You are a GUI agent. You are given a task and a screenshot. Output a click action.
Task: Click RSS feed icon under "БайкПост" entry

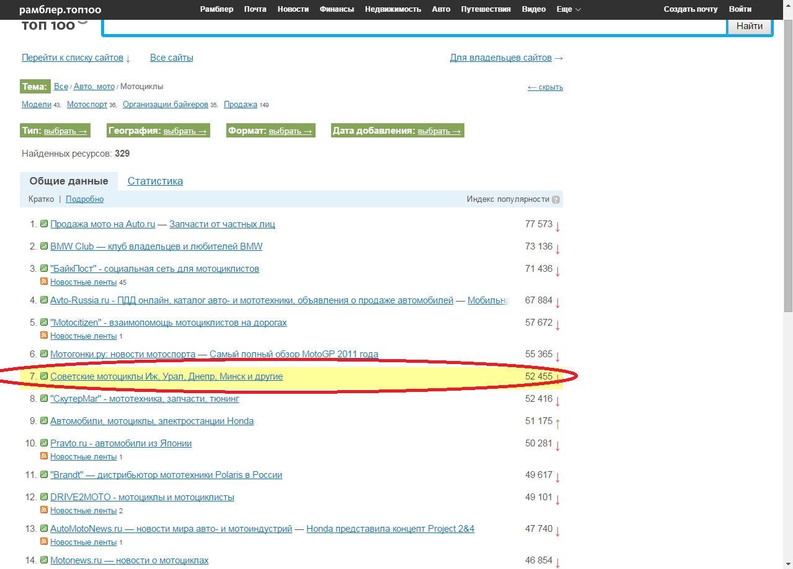click(x=44, y=282)
